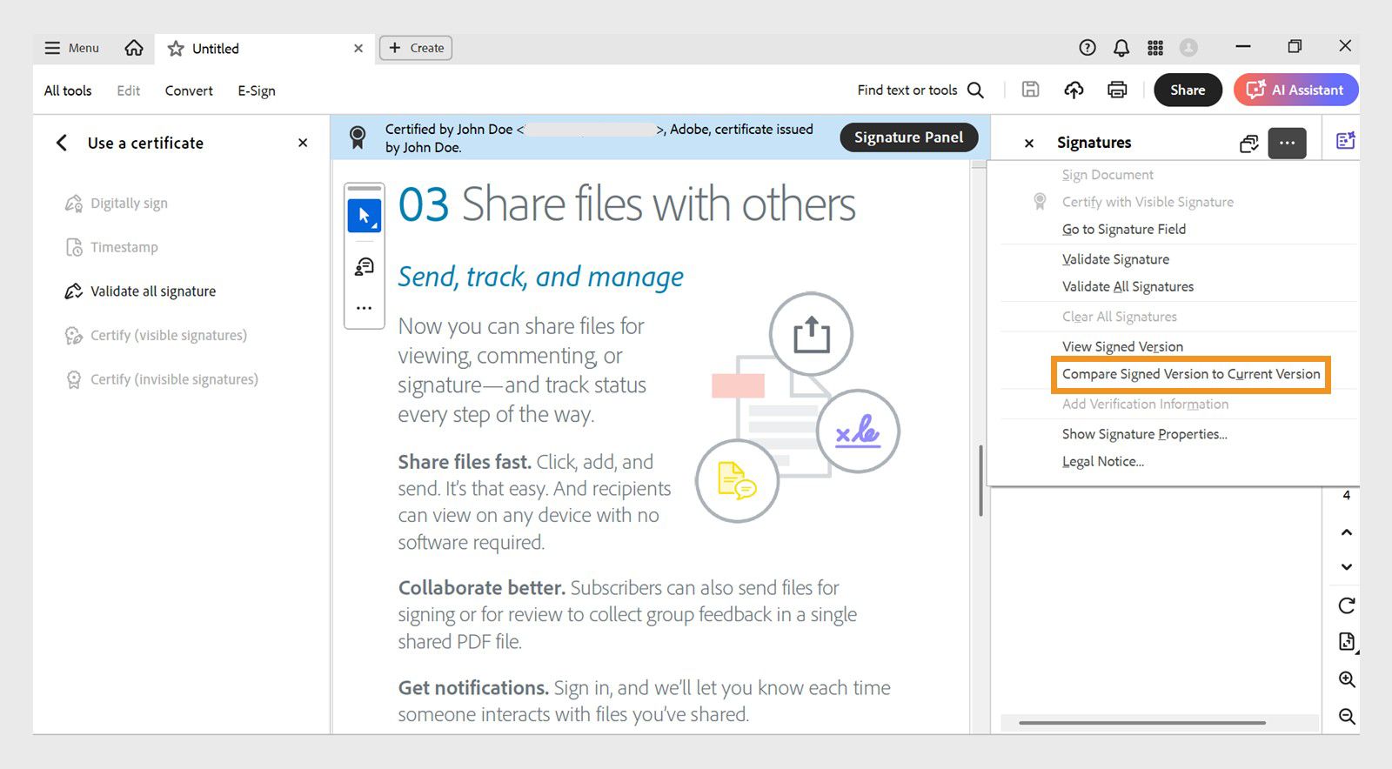Viewport: 1392px width, 769px height.
Task: Zoom in with the magnifier plus icon
Action: click(x=1347, y=679)
